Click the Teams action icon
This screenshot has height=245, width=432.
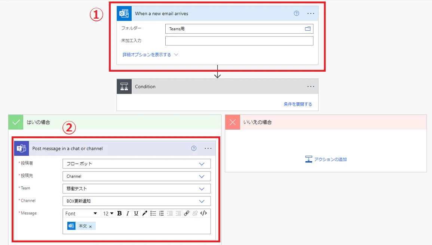click(21, 149)
